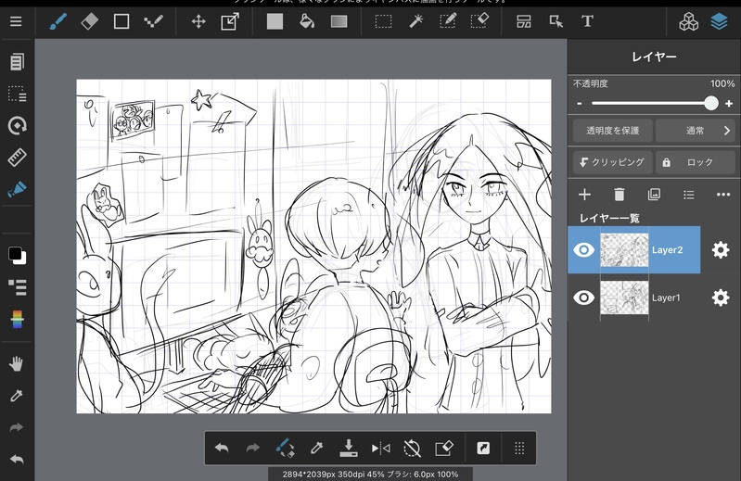Open the document pages icon in left sidebar
The width and height of the screenshot is (741, 481).
17,61
